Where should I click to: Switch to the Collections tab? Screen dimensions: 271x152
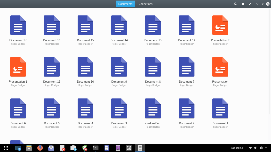pos(146,4)
